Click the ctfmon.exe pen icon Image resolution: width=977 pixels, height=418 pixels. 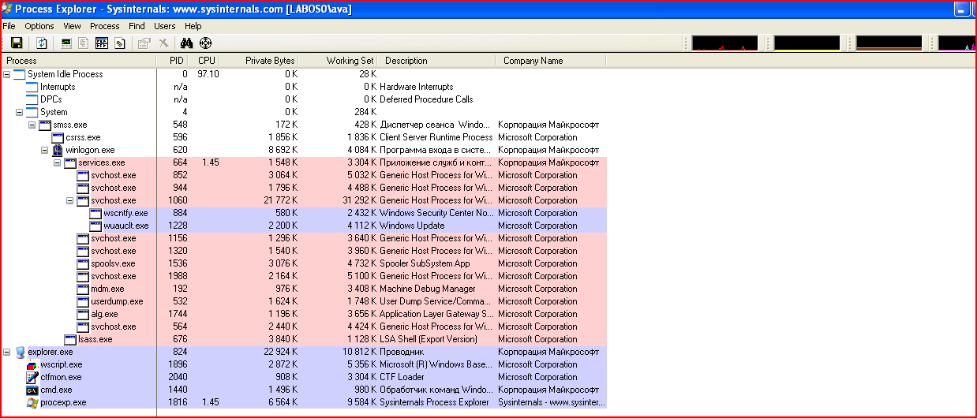click(x=32, y=377)
